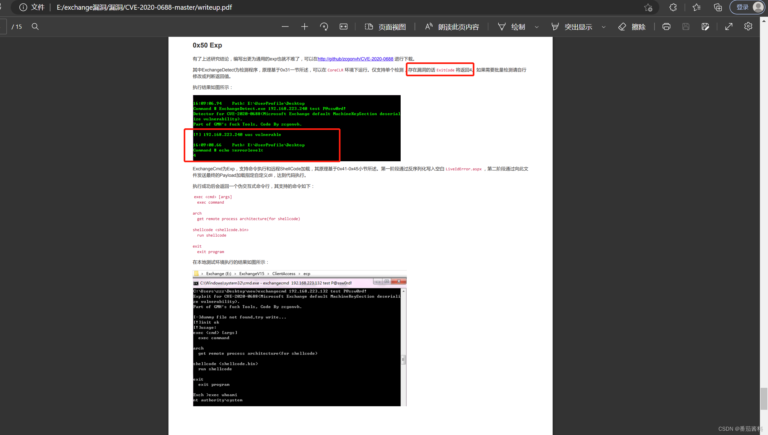Print the PDF document
768x435 pixels.
click(x=666, y=27)
